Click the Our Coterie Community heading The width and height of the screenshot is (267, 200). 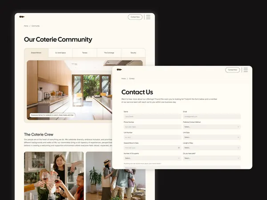tap(58, 40)
